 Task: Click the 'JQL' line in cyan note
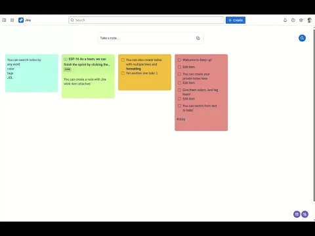point(10,77)
